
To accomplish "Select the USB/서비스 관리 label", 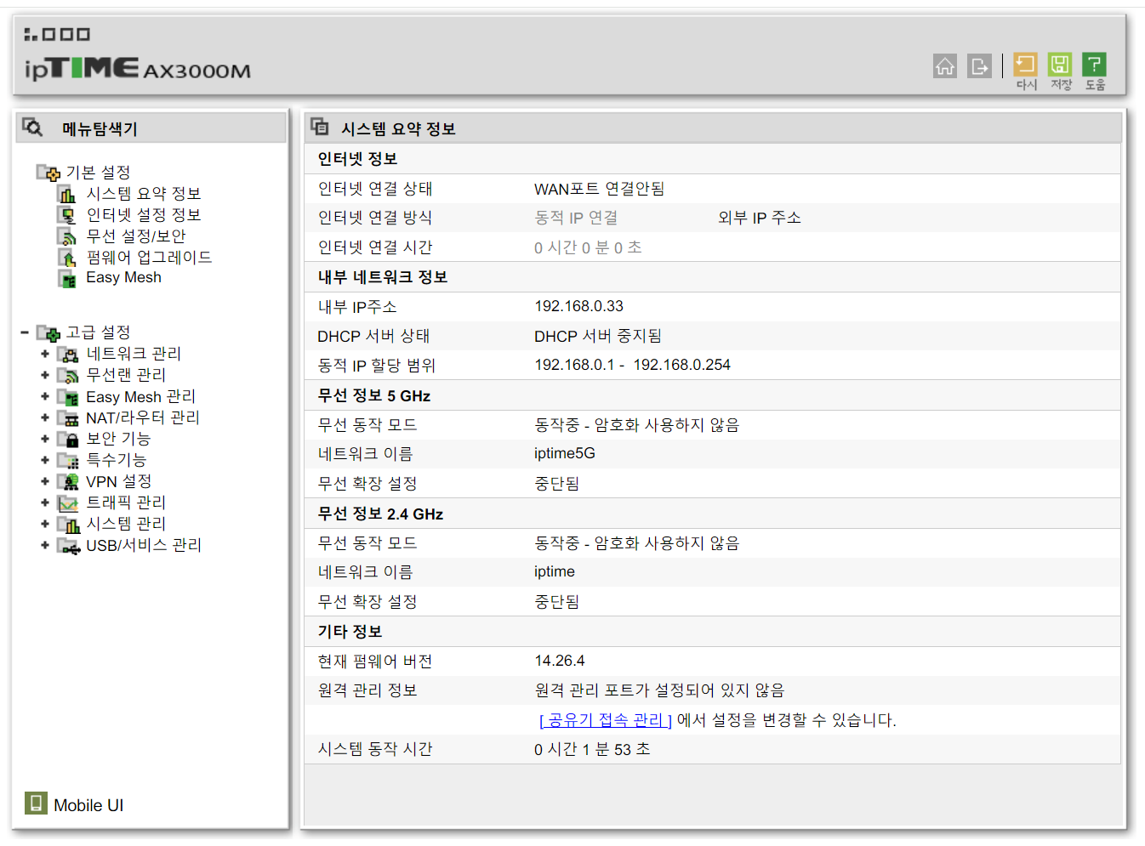I will pos(144,545).
